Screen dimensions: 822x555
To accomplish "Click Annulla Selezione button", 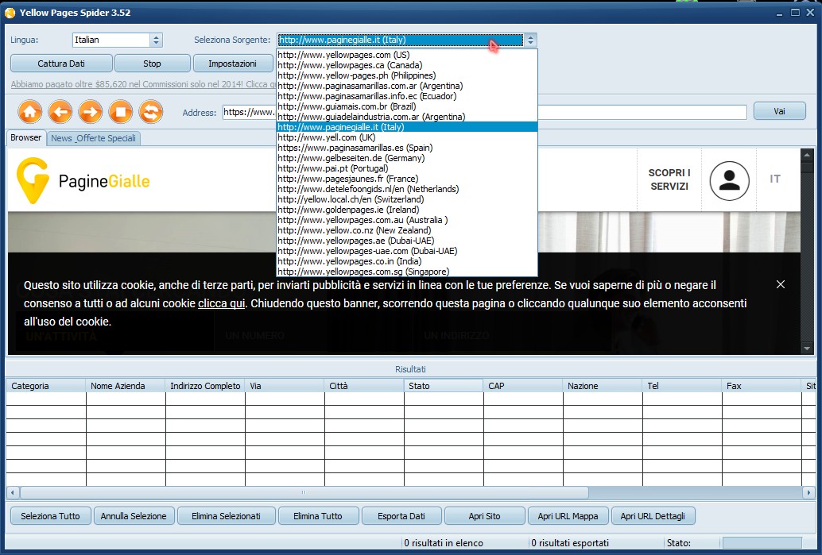I will (134, 516).
